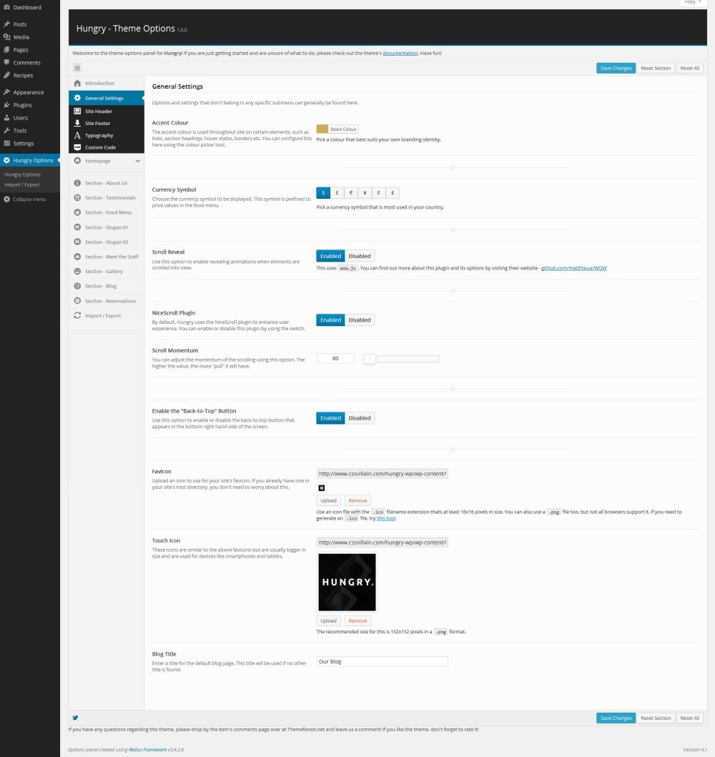Click the Typography letter A icon
The height and width of the screenshot is (757, 715).
click(x=77, y=135)
